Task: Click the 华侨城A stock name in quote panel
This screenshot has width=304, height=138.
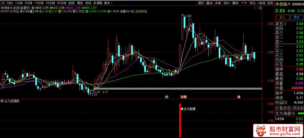Action: click(x=283, y=4)
